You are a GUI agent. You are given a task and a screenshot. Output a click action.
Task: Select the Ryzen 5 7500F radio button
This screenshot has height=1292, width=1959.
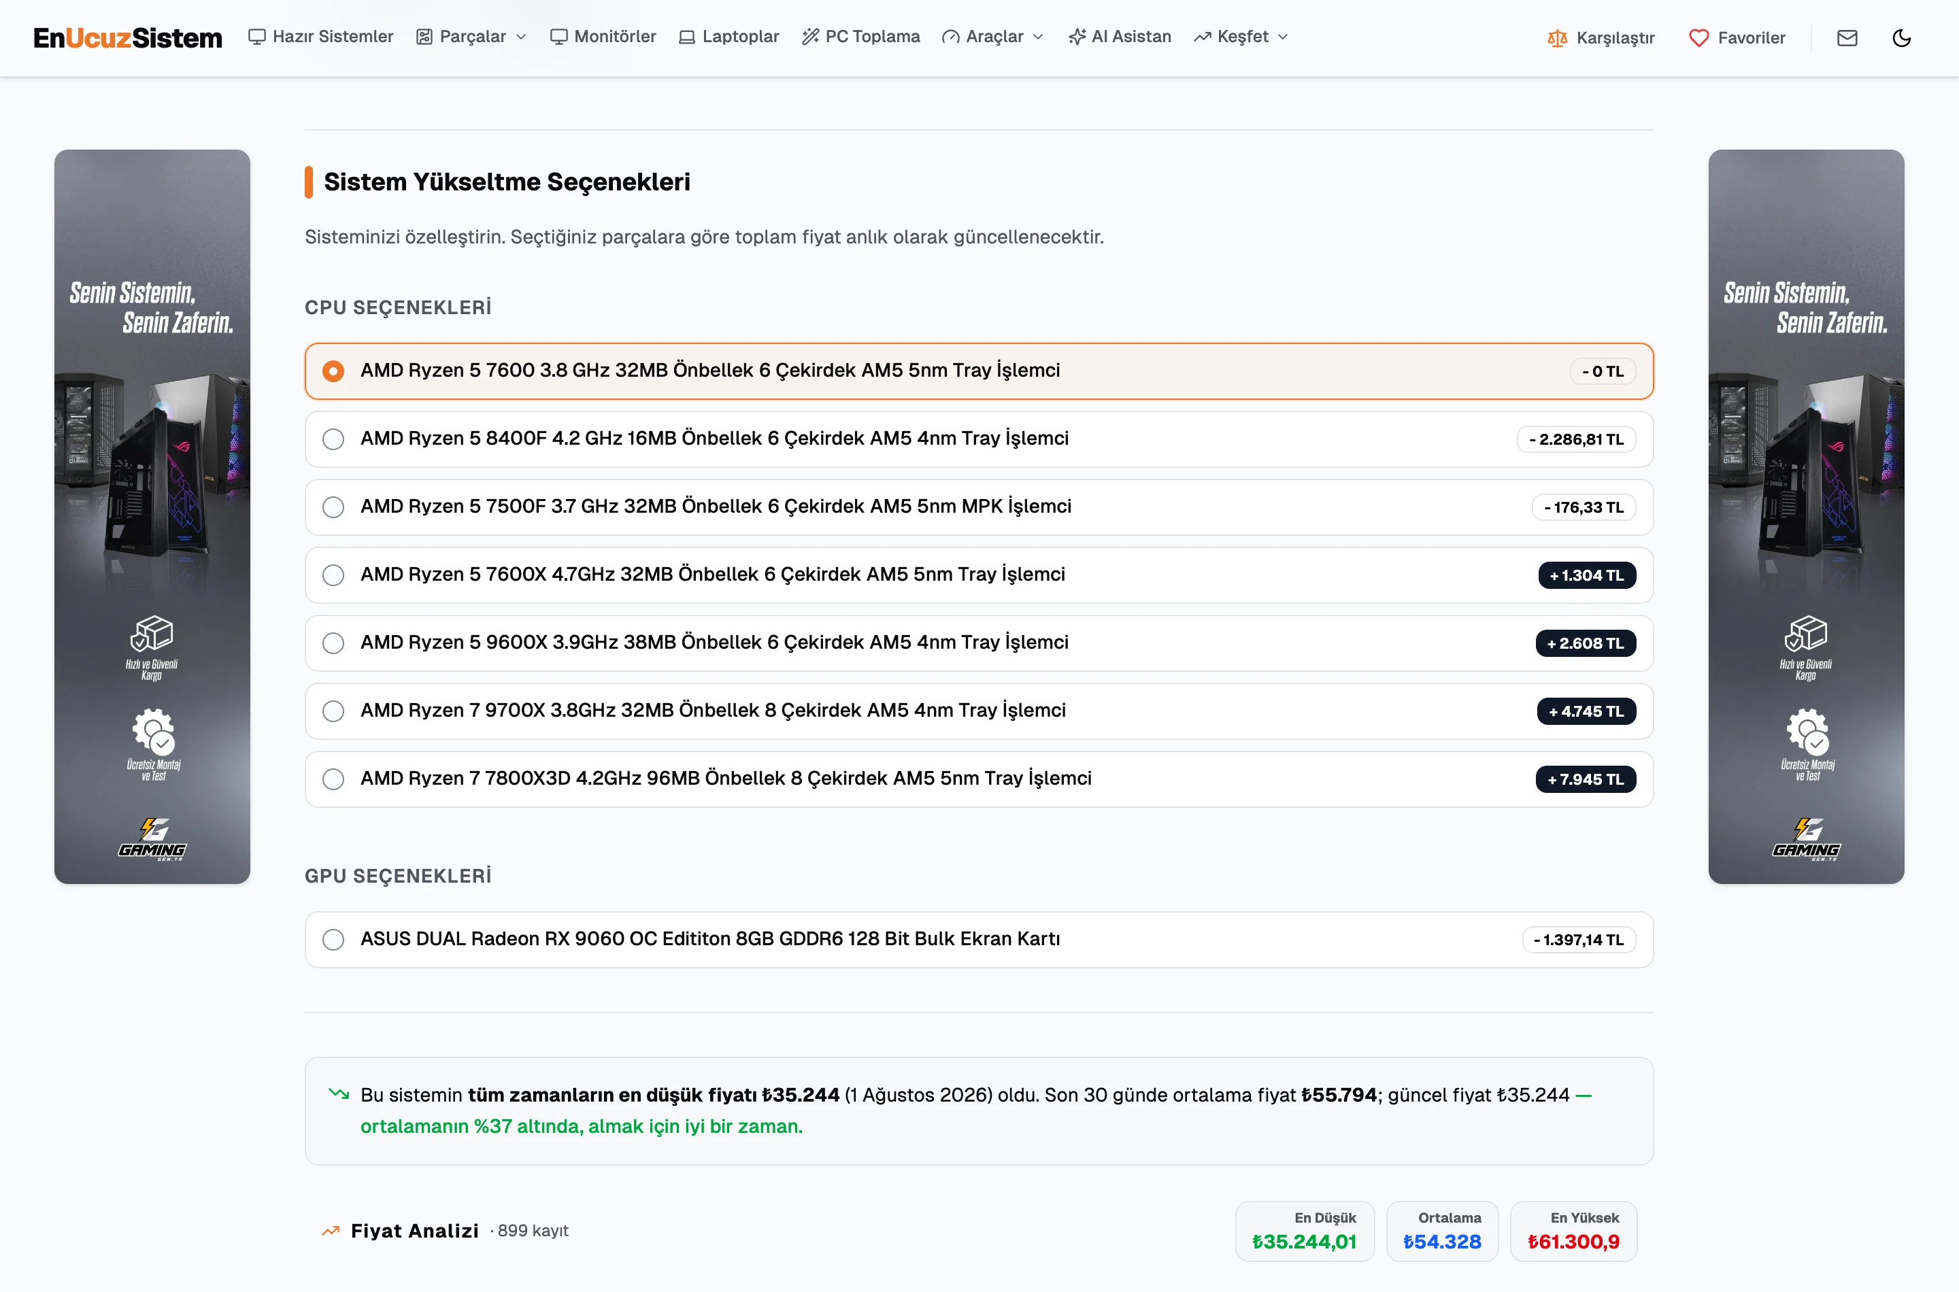333,507
